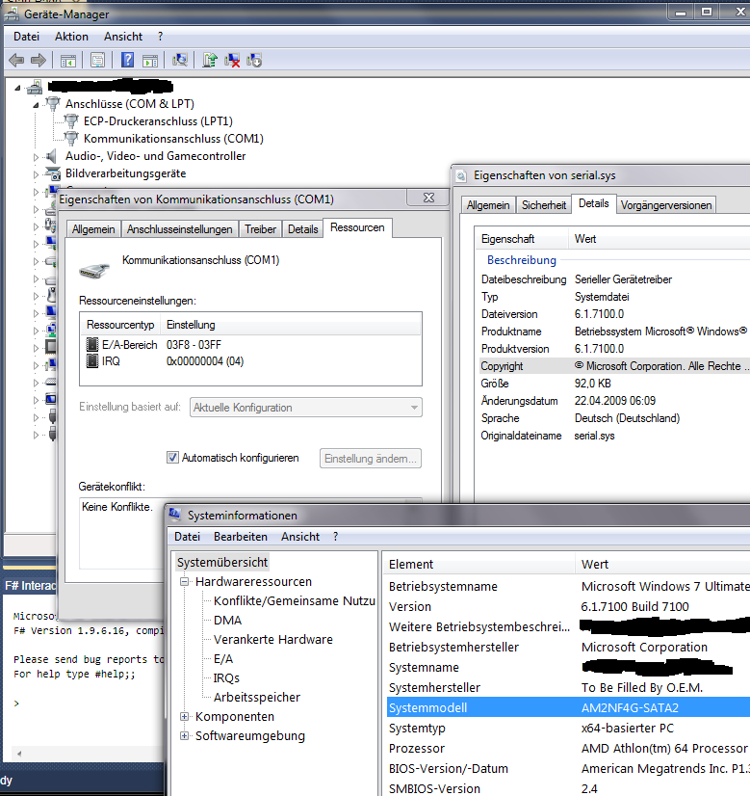
Task: Switch to Vorgängerversionen tab in serial.sys properties
Action: click(x=666, y=205)
